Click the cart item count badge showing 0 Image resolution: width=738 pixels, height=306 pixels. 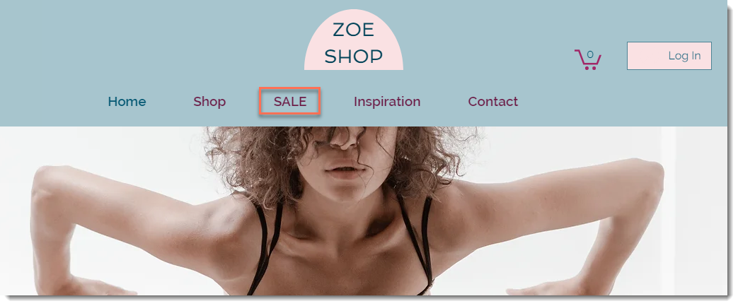tap(590, 54)
